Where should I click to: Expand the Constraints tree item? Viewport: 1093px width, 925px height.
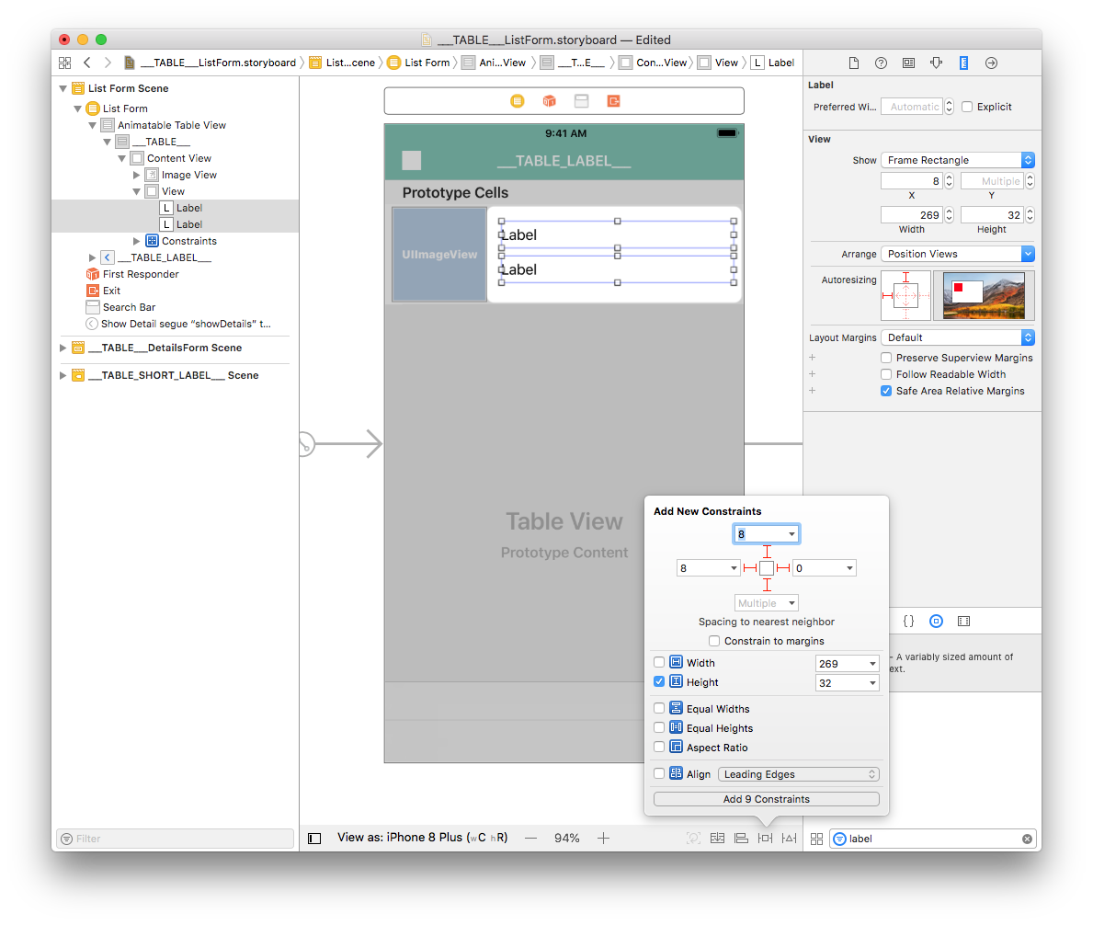[137, 241]
